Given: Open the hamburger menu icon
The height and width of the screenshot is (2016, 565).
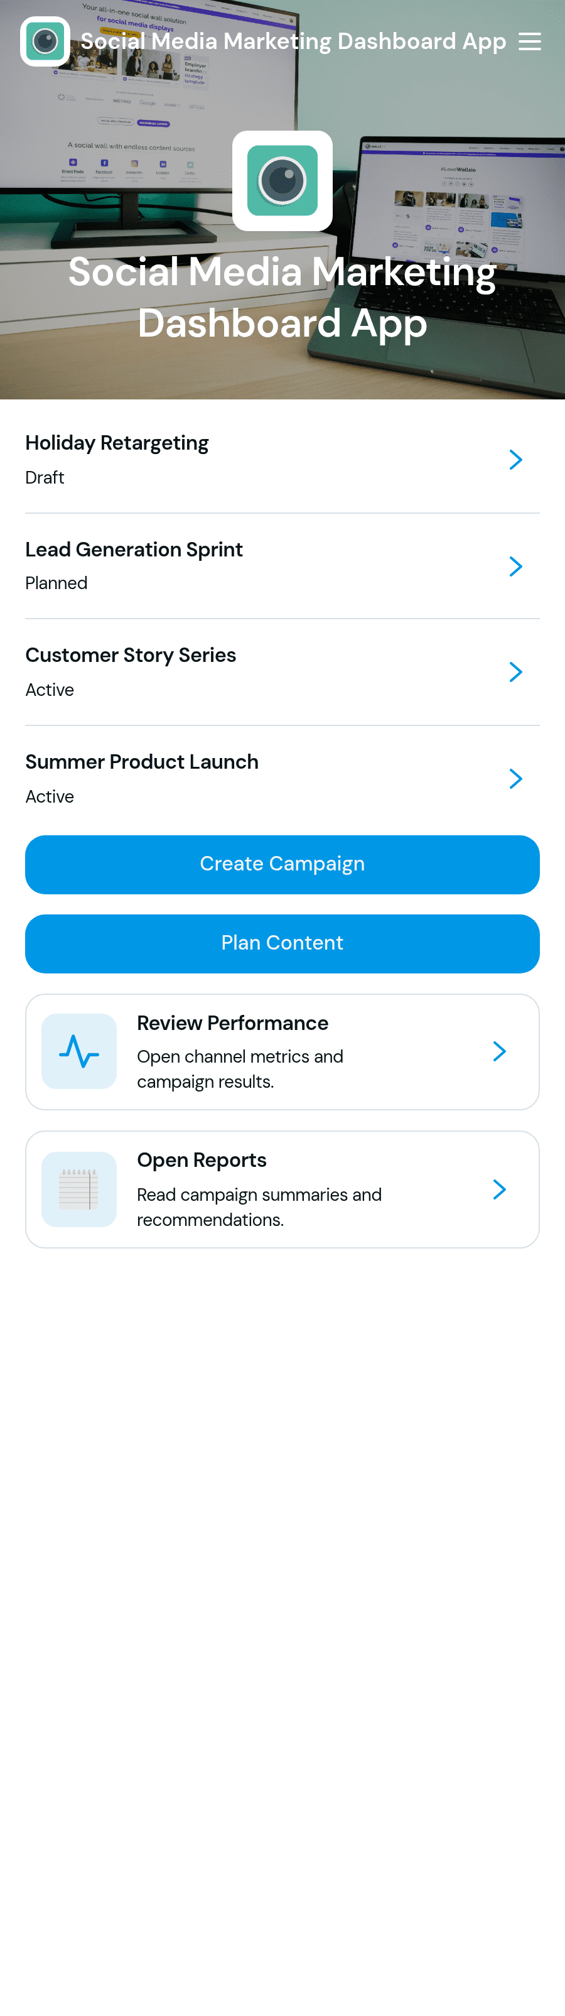Looking at the screenshot, I should [x=530, y=41].
